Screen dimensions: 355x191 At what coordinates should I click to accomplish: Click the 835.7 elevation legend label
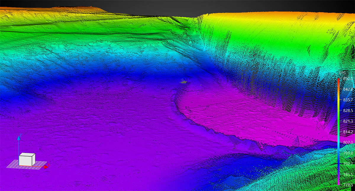(348, 100)
